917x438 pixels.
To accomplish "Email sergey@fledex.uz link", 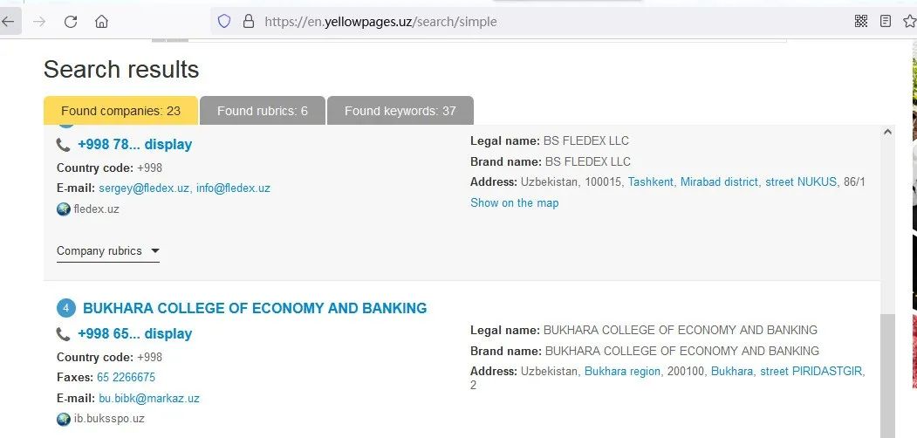I will tap(144, 188).
